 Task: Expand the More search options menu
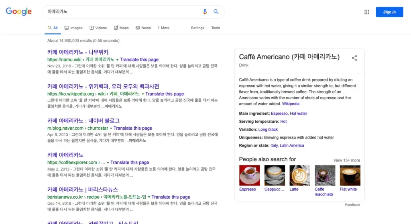tap(164, 28)
